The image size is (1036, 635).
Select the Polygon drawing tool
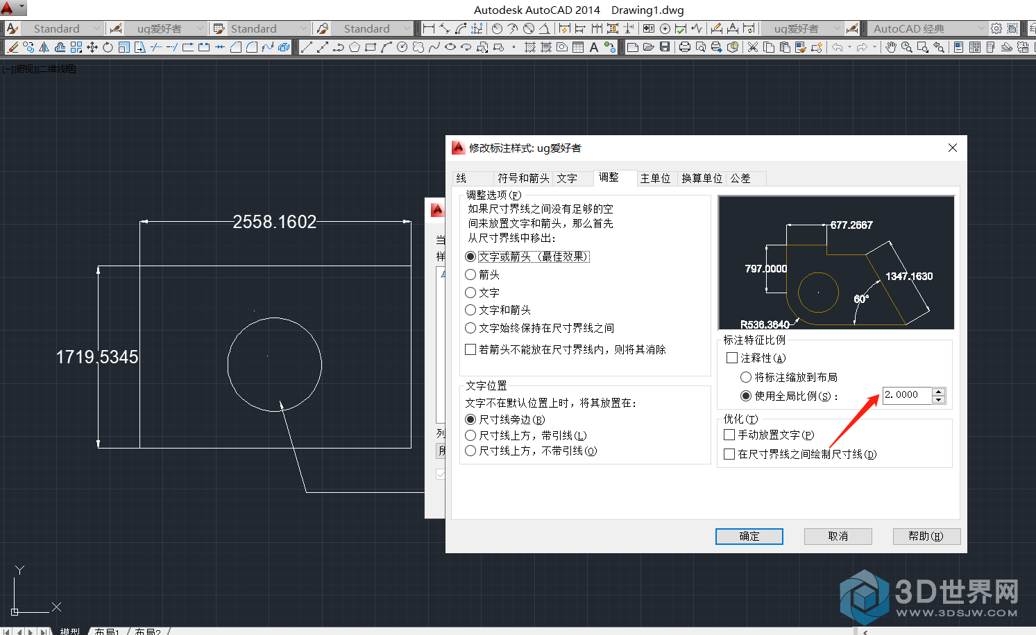(354, 47)
